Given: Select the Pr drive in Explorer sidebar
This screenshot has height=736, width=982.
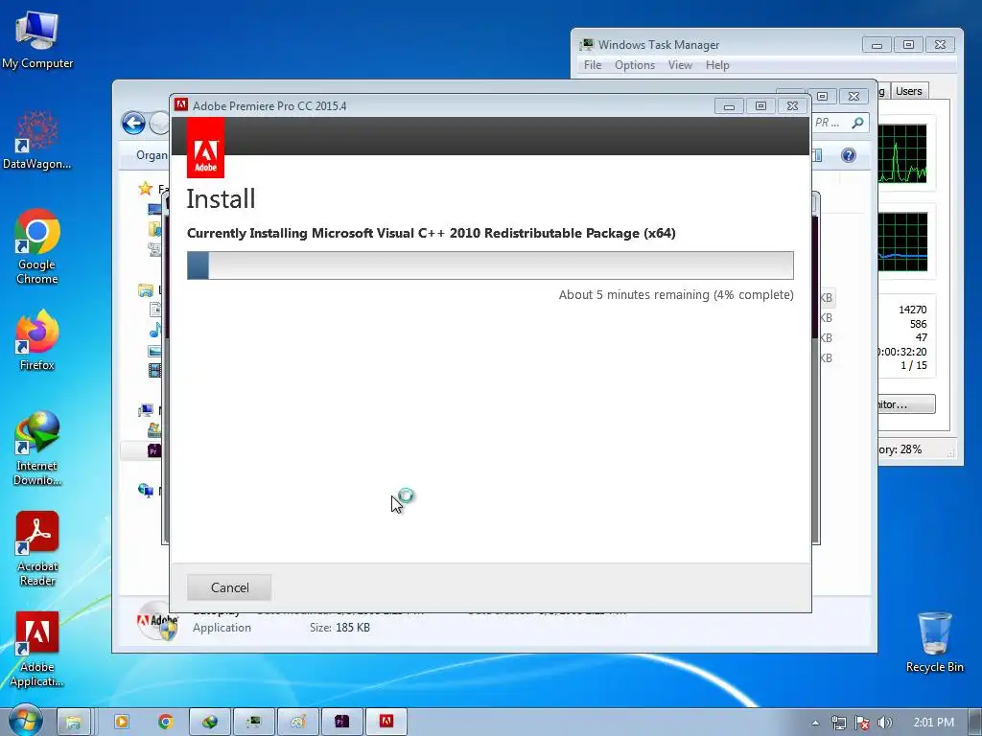Looking at the screenshot, I should click(154, 450).
